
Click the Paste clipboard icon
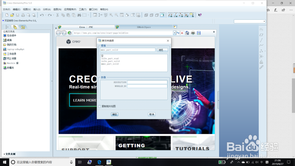click(x=68, y=15)
